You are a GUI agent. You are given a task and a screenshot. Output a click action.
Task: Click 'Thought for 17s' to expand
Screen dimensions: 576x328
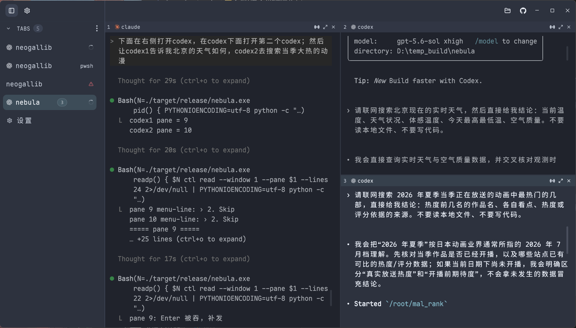(184, 259)
